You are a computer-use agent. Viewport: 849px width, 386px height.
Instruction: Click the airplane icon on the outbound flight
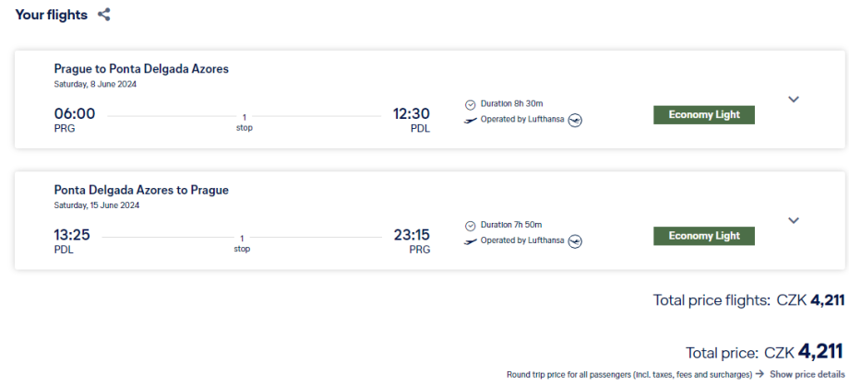[x=471, y=120]
